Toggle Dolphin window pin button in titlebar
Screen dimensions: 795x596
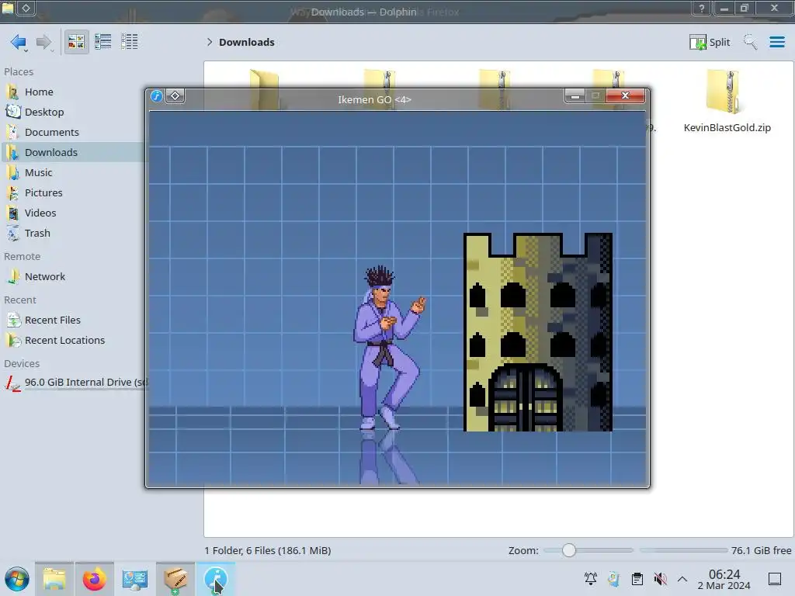pyautogui.click(x=26, y=8)
